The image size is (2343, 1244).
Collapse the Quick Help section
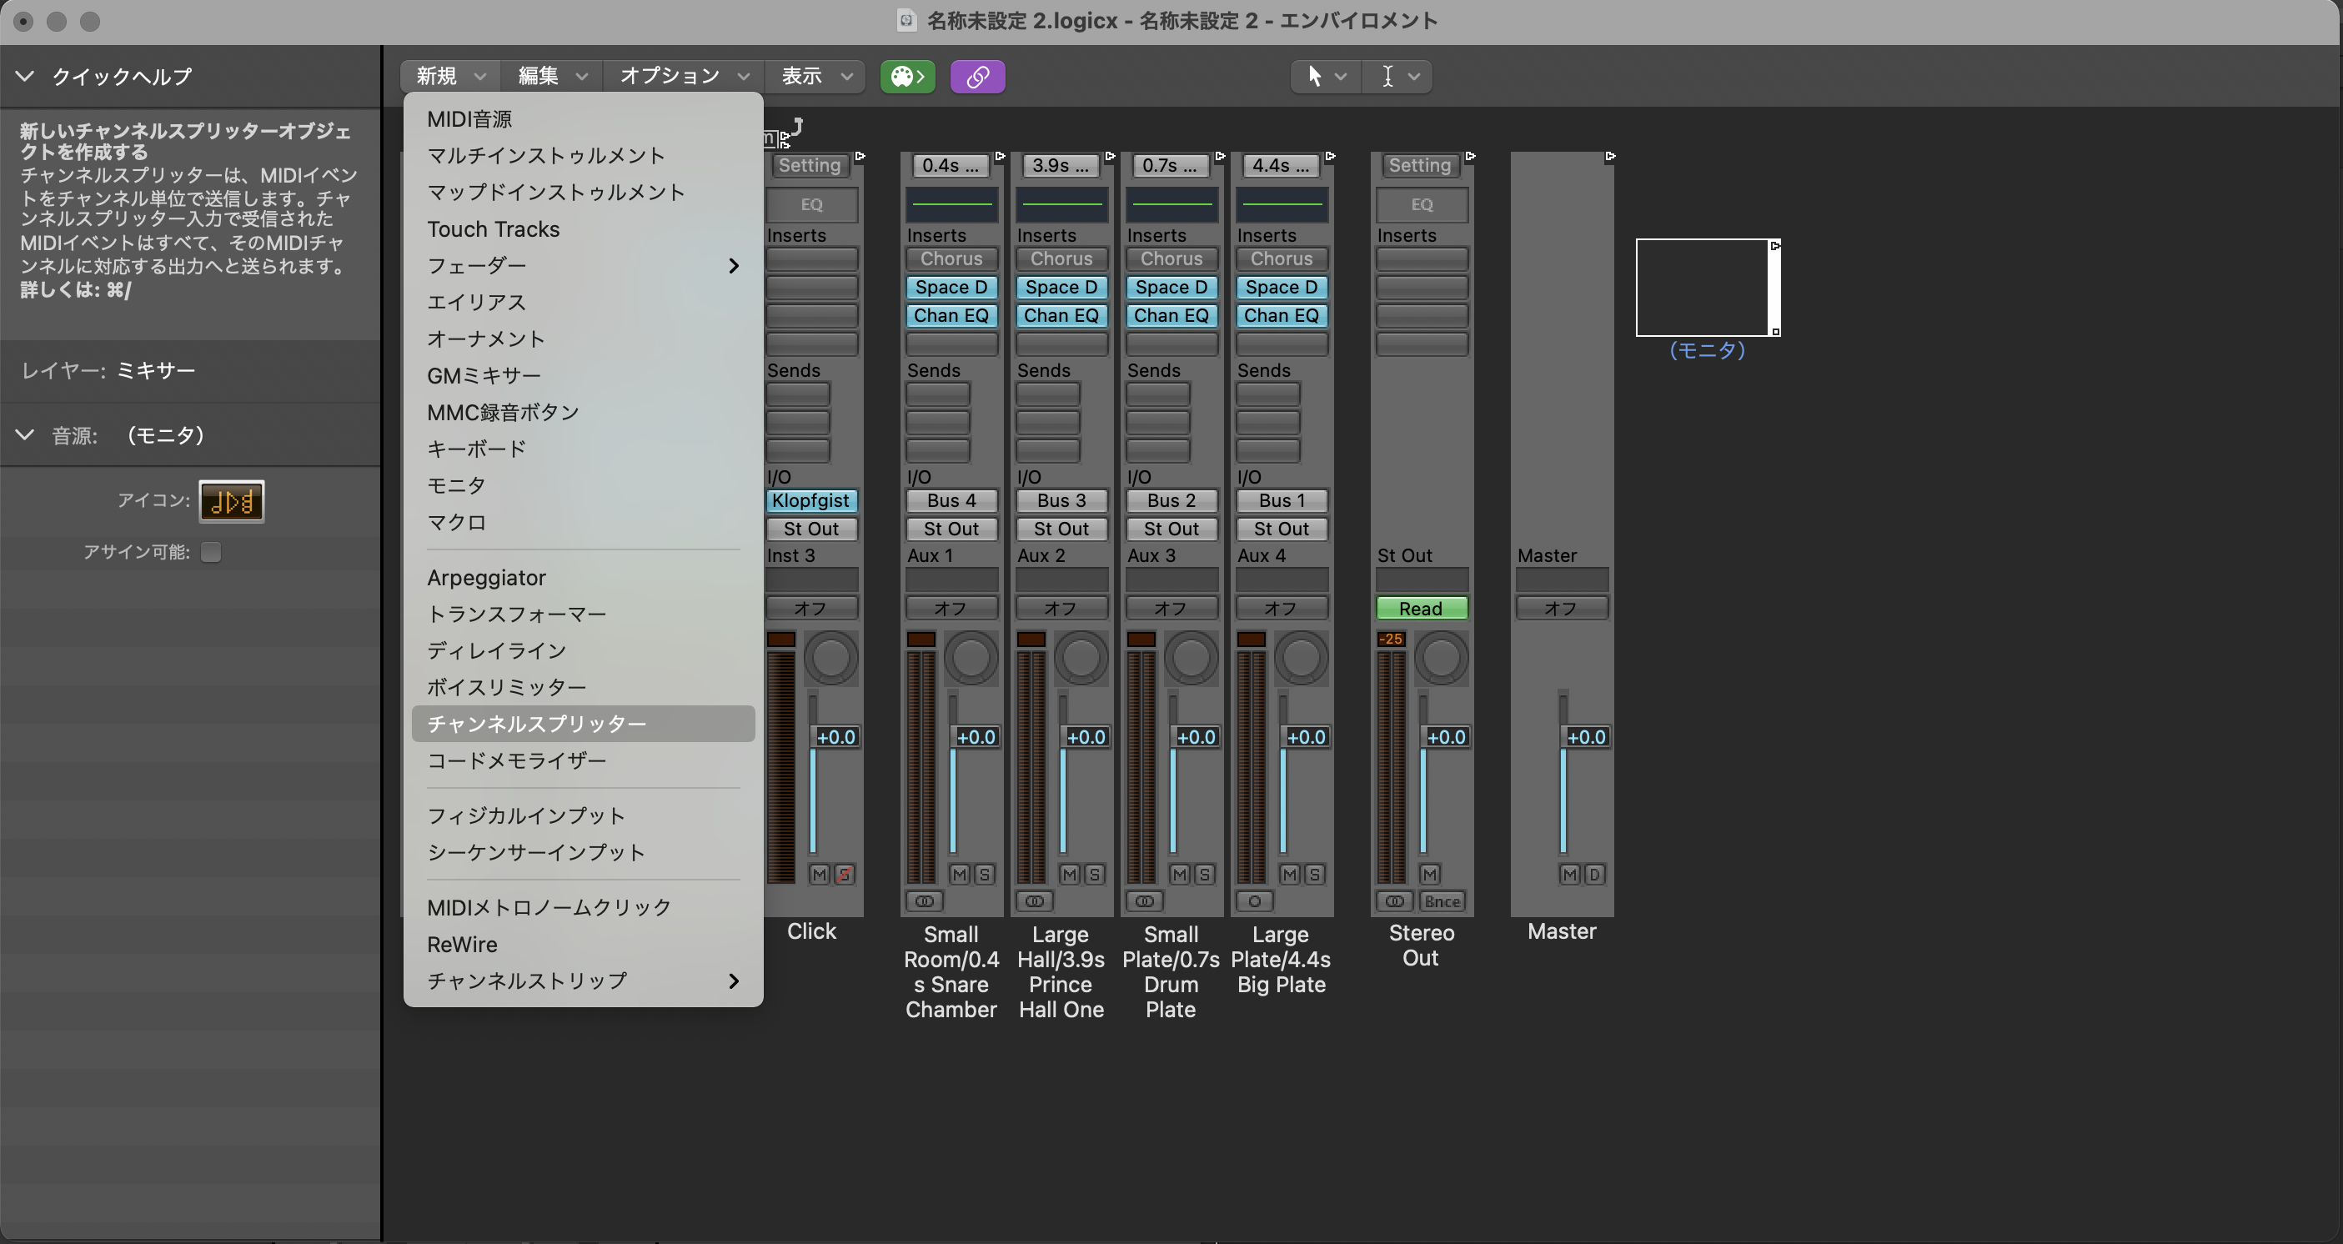coord(24,77)
